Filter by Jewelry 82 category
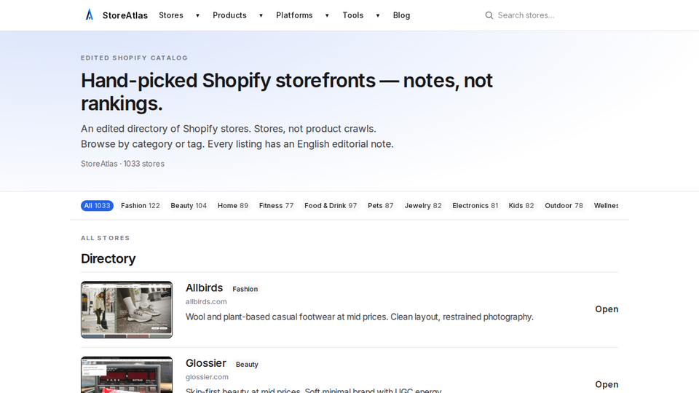Screen dimensions: 699x393 422,205
